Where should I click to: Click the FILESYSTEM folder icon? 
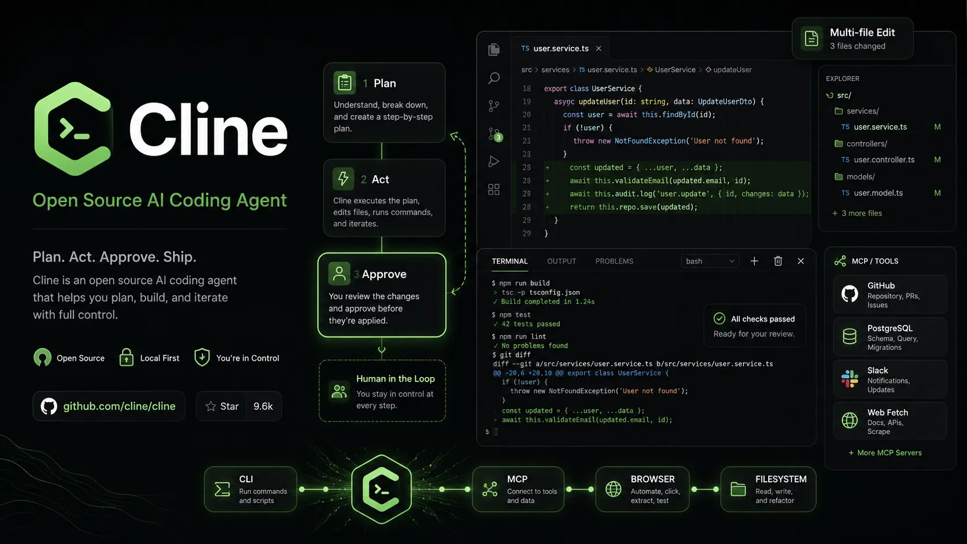739,489
